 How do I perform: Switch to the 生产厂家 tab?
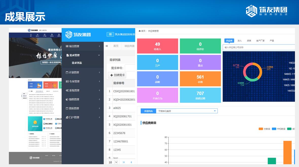point(260,41)
